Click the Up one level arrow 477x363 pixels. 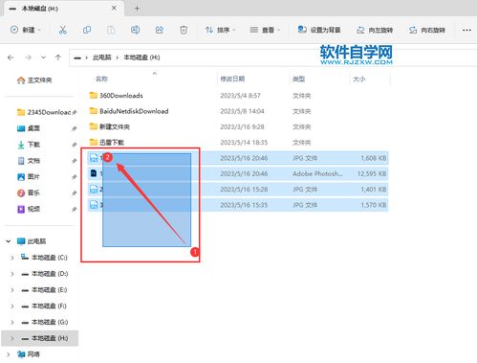pyautogui.click(x=58, y=57)
